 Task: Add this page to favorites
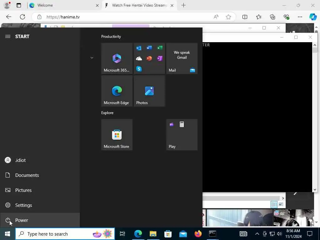(228, 17)
